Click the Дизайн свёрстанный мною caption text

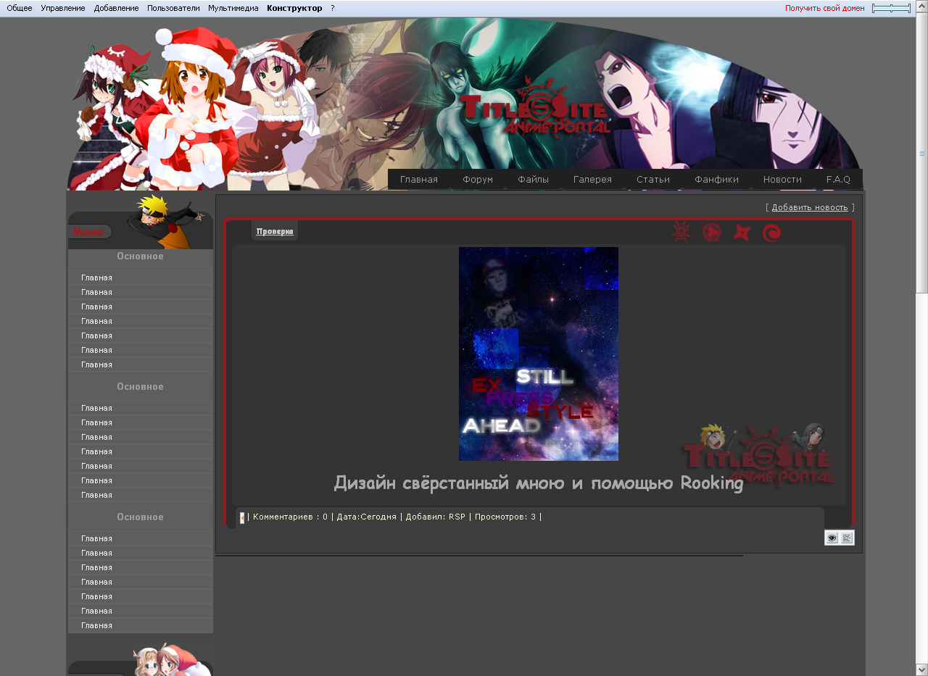tap(539, 483)
